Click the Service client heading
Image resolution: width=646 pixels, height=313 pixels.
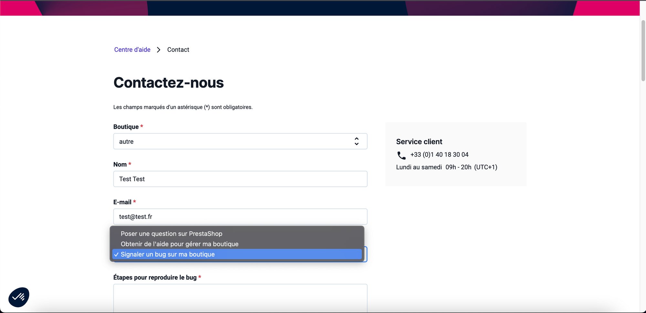(x=419, y=142)
